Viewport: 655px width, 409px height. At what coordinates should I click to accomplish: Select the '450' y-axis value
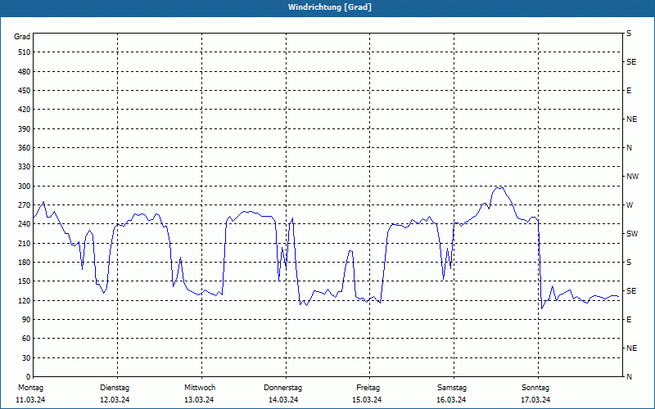(x=25, y=91)
